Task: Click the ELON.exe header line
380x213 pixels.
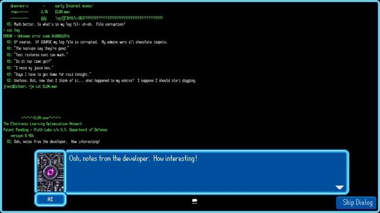Action: [x=41, y=118]
